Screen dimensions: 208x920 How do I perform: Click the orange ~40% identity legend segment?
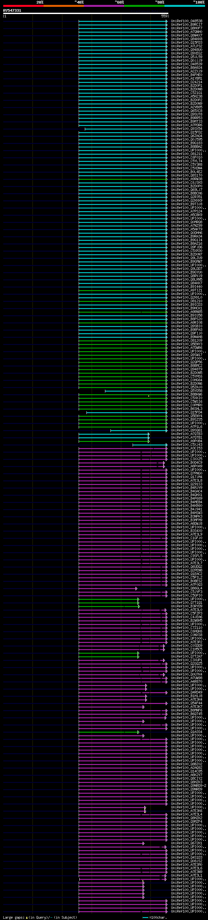click(x=63, y=6)
